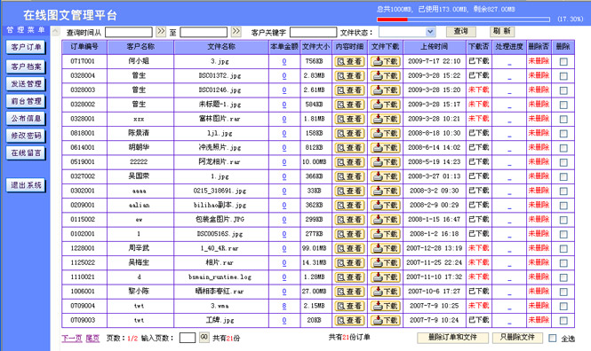591x351 pixels.
Task: Tick the delete checkbox for order 1228001
Action: click(563, 249)
